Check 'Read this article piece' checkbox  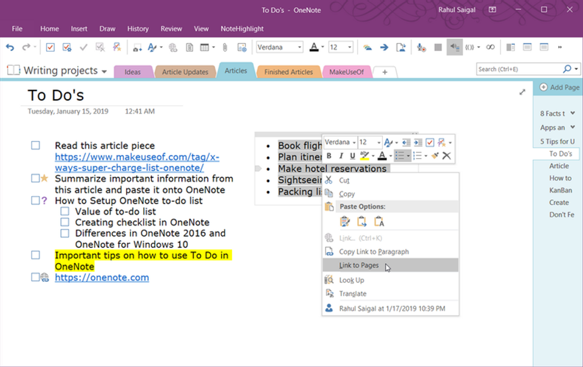coord(35,145)
